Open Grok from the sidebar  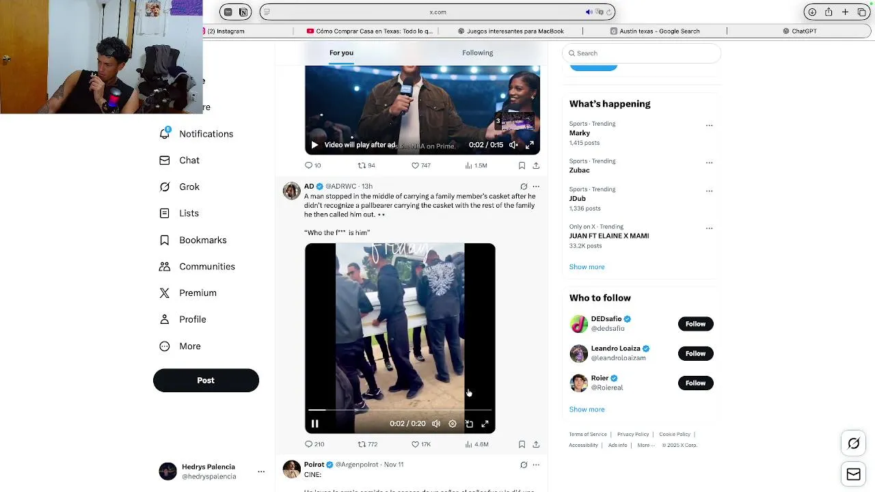(x=179, y=187)
